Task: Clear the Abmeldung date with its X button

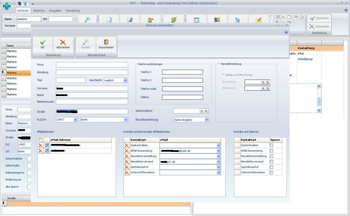Action: tap(268, 88)
